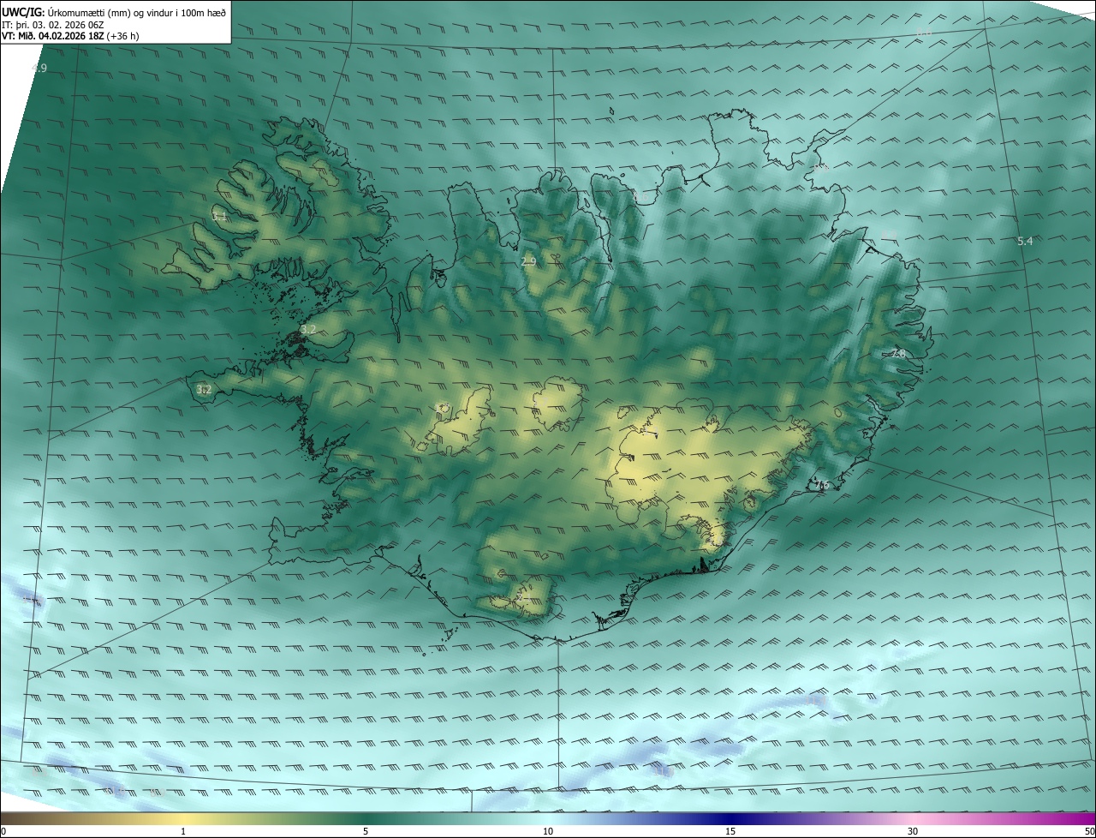
Task: Click the 4.9 value in the map's top-left corner
Action: (x=39, y=68)
